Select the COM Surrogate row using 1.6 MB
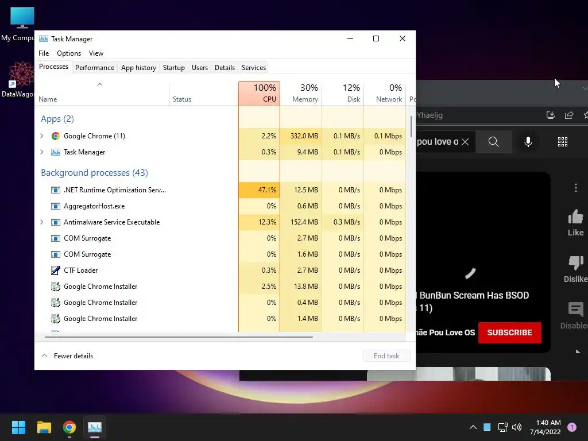The height and width of the screenshot is (441, 588). point(221,254)
